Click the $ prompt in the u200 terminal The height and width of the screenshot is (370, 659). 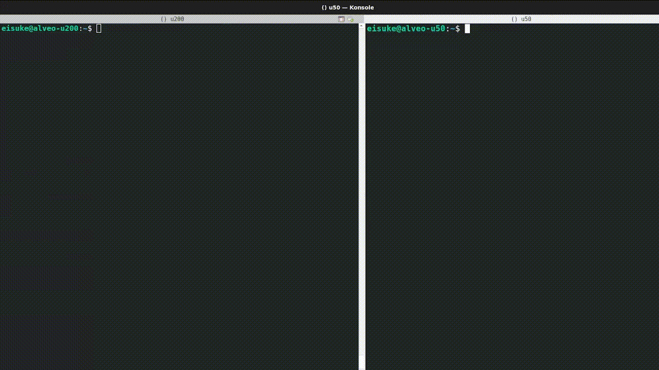(90, 28)
